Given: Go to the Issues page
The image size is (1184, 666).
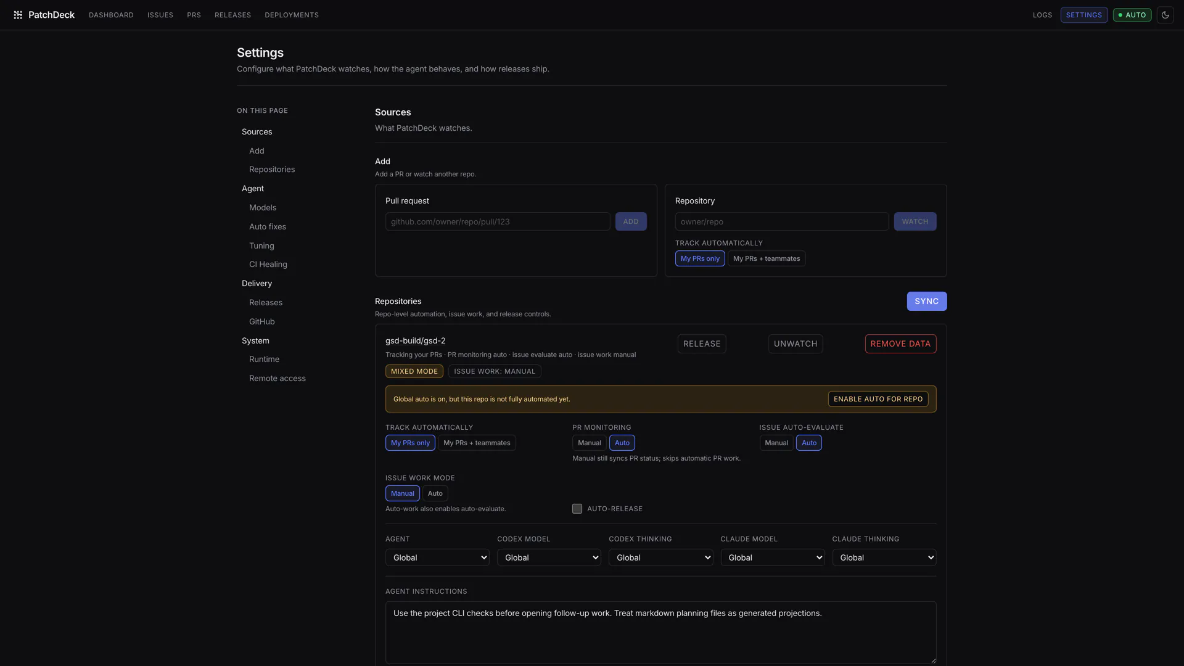Looking at the screenshot, I should coord(160,15).
